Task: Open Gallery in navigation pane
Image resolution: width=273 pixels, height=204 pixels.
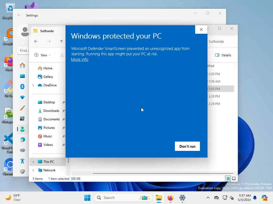Action: tap(48, 77)
